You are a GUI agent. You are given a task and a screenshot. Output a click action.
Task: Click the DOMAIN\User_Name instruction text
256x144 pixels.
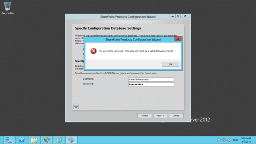116,73
